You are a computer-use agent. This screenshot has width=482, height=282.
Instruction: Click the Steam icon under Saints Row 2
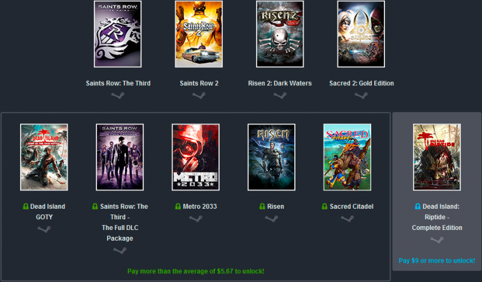click(x=199, y=95)
